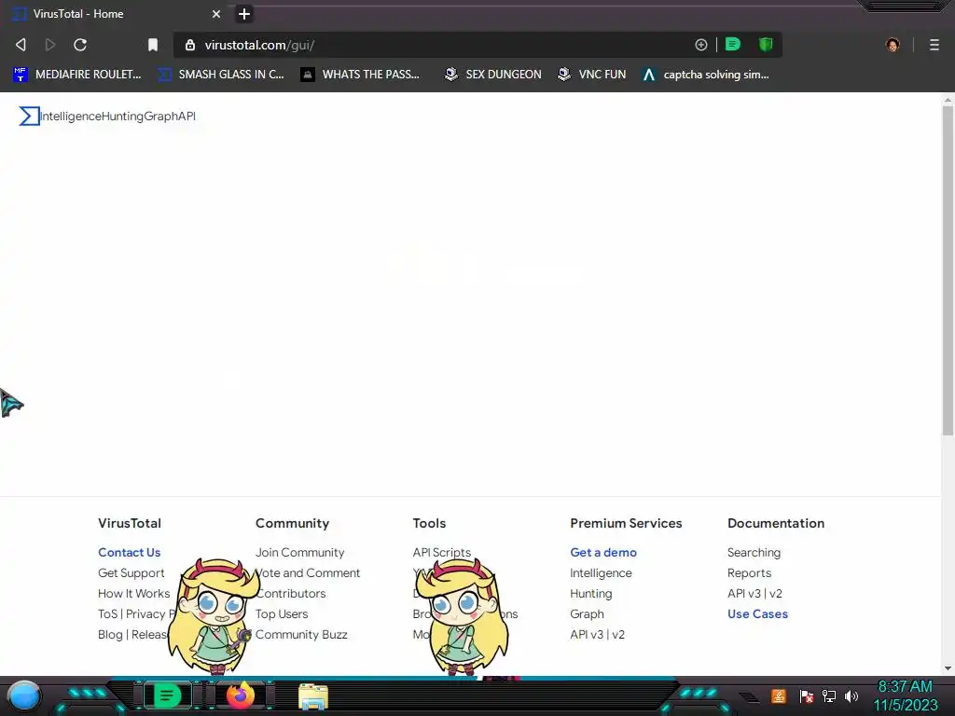Open the How It Works link
Image resolution: width=955 pixels, height=716 pixels.
[x=134, y=594]
